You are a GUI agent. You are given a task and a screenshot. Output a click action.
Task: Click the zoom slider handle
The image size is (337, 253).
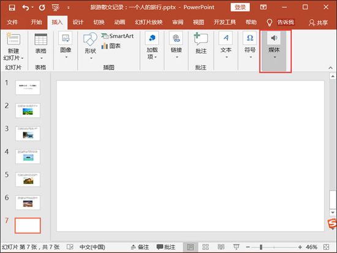(x=261, y=247)
